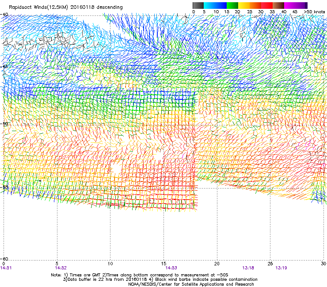327x287 pixels.
Task: Select the red 30-35 knots legend swatch
Action: coord(267,5)
